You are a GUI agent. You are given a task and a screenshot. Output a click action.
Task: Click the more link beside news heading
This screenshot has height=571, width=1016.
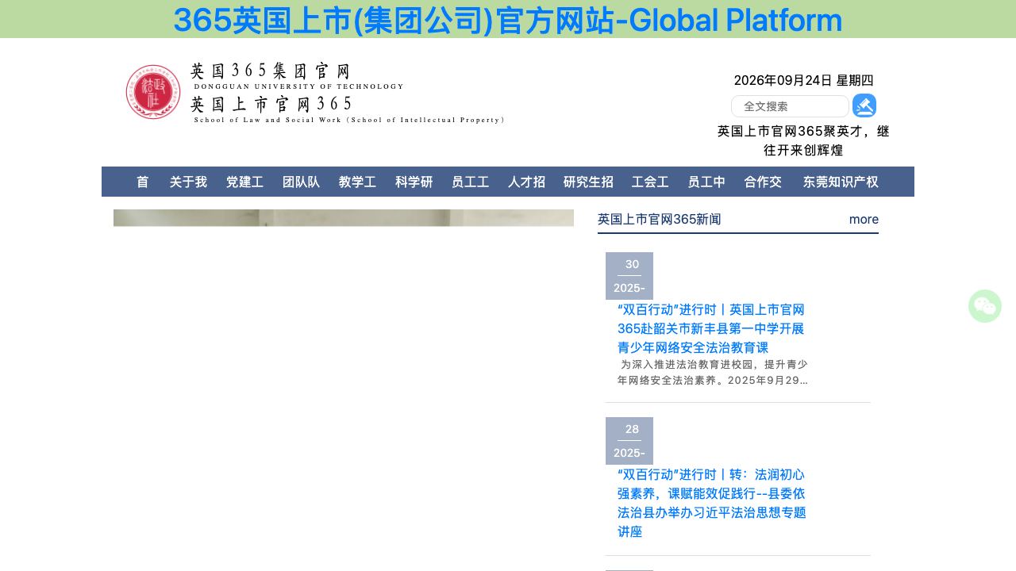click(x=864, y=219)
